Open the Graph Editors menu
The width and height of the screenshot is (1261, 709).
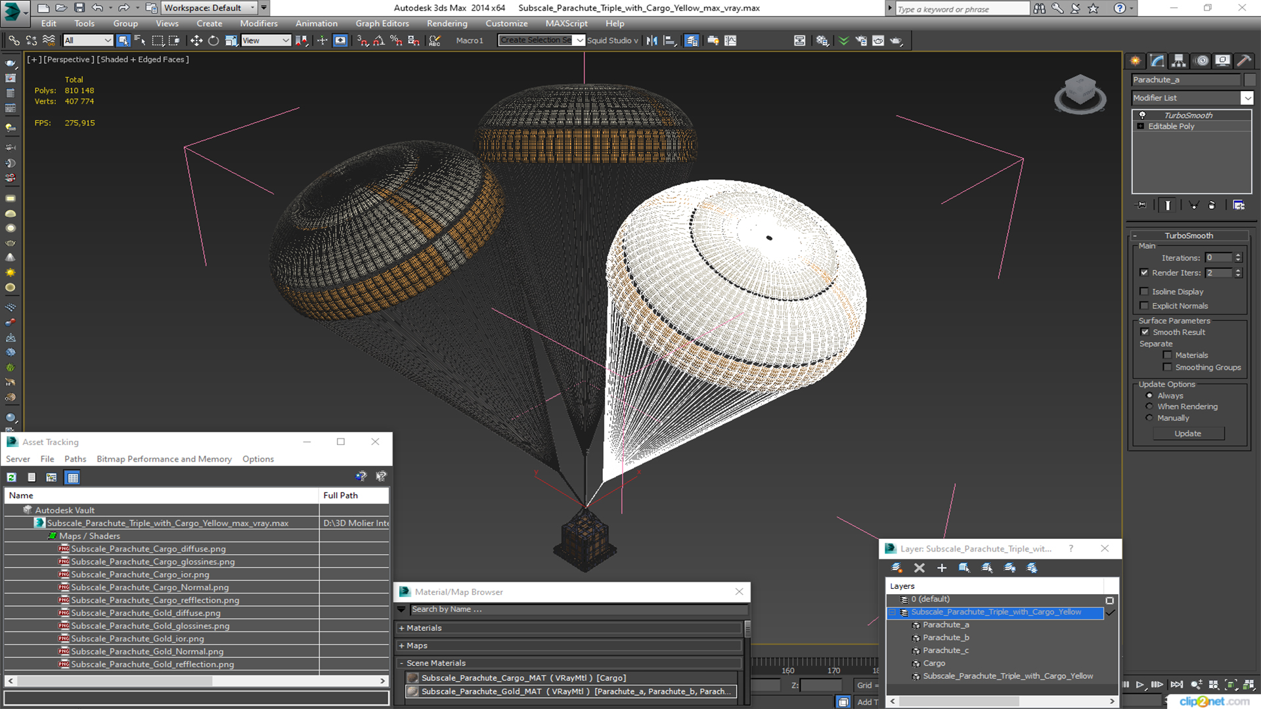(382, 23)
